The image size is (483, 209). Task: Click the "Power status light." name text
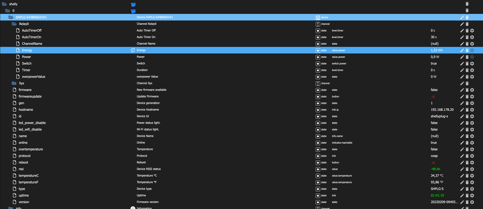[149, 123]
